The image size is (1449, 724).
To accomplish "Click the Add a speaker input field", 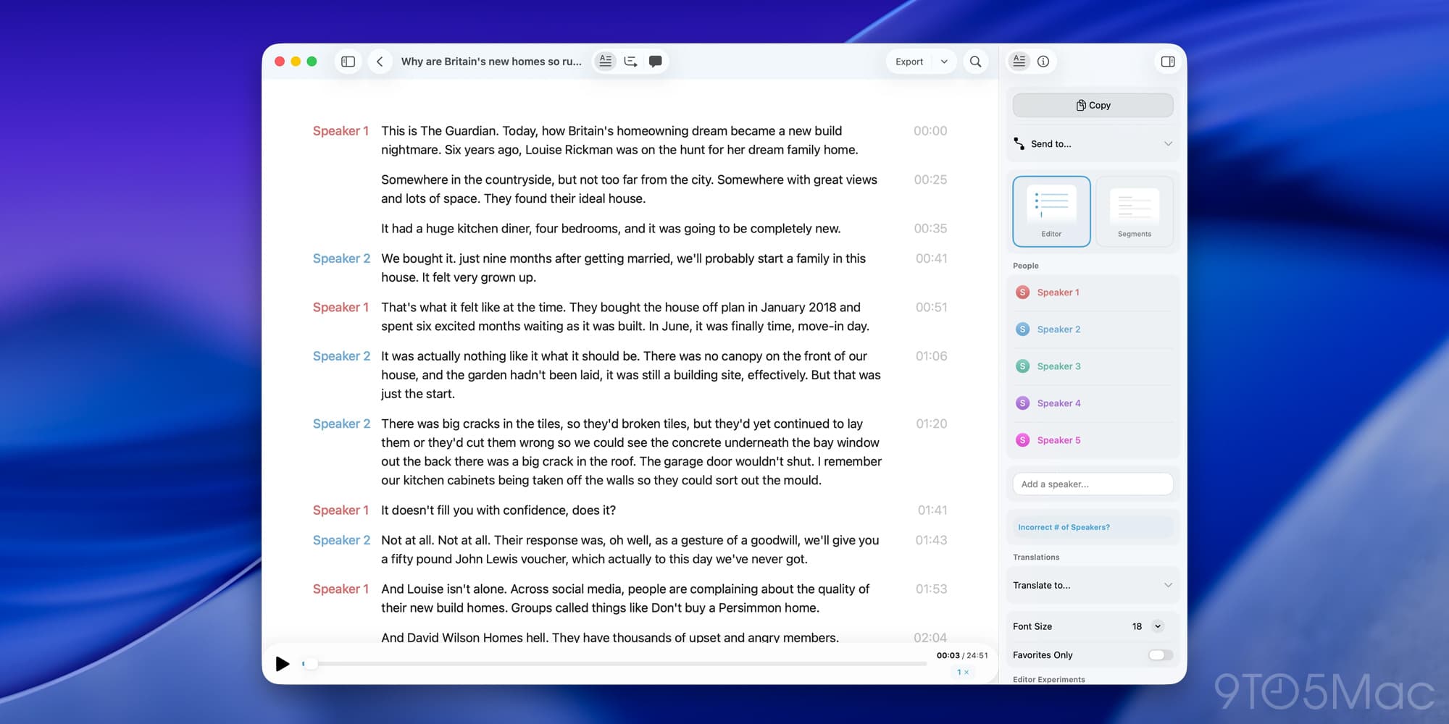I will 1093,484.
